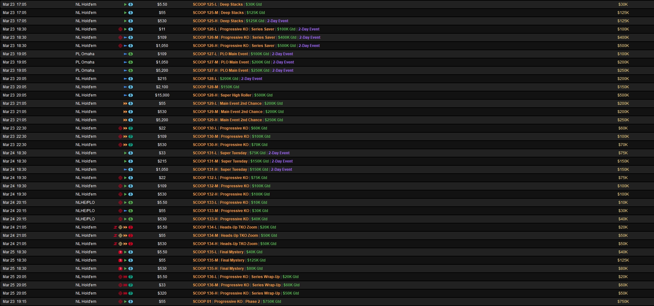Select SCOOP 01 Progressive KO Phase 2 tournament

pyautogui.click(x=237, y=302)
